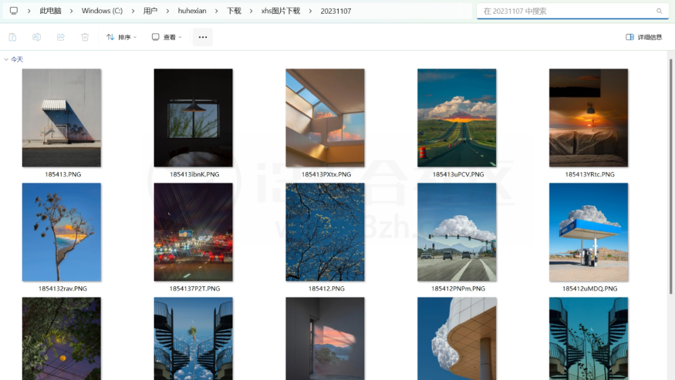The image size is (675, 380).
Task: Click the PC monitor icon in address bar
Action: pyautogui.click(x=14, y=11)
